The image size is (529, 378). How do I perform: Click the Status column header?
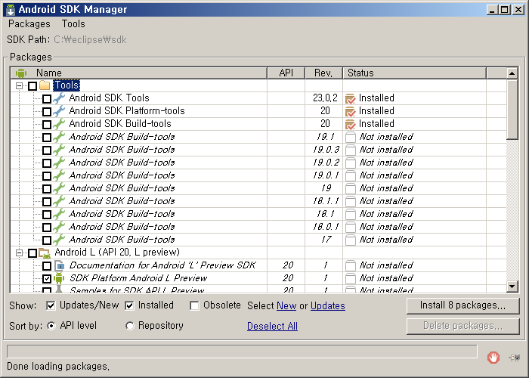tap(415, 73)
